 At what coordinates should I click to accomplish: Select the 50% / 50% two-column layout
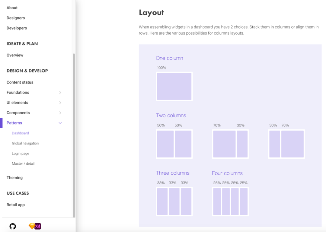pos(174,144)
